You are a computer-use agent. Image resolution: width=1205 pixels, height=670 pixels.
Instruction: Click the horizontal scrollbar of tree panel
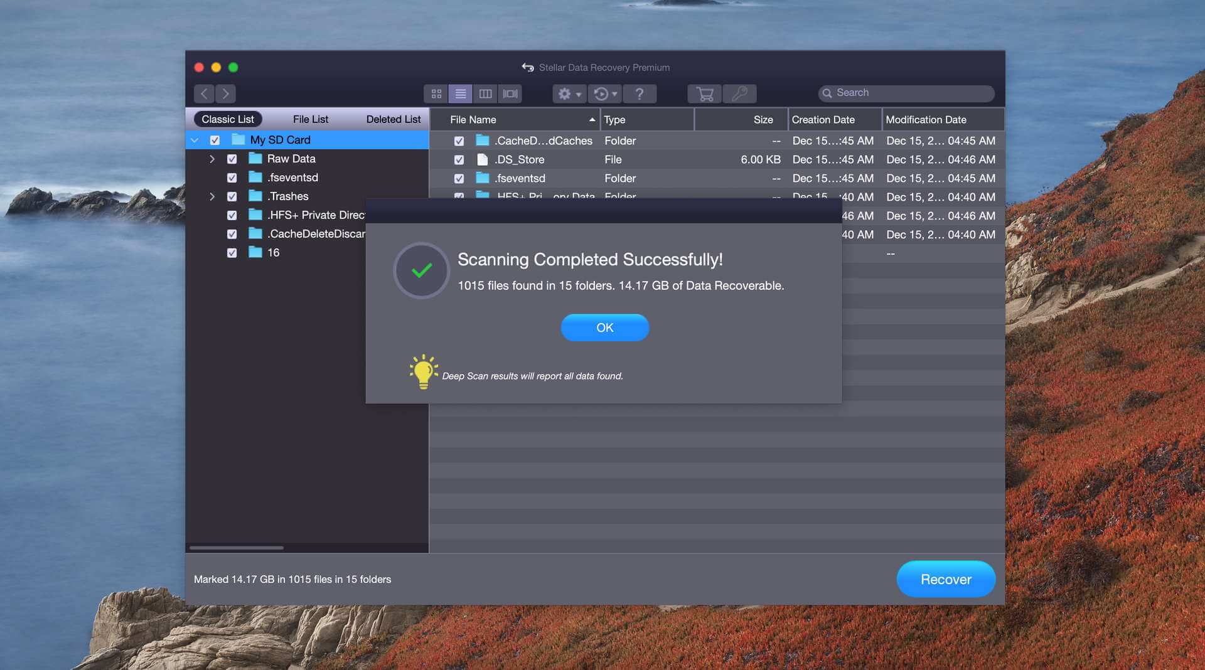pos(236,548)
